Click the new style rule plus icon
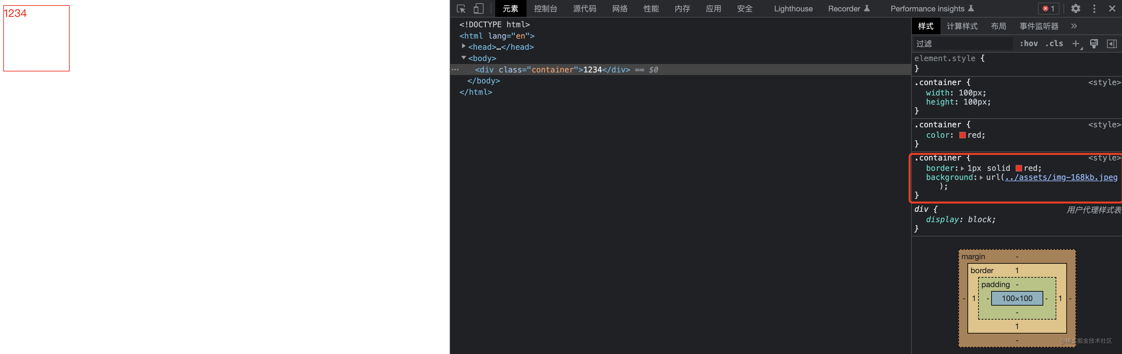This screenshot has width=1122, height=354. pyautogui.click(x=1076, y=44)
